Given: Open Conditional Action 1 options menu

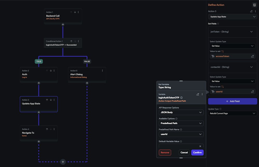Looking at the screenshot, I should [x=78, y=41].
